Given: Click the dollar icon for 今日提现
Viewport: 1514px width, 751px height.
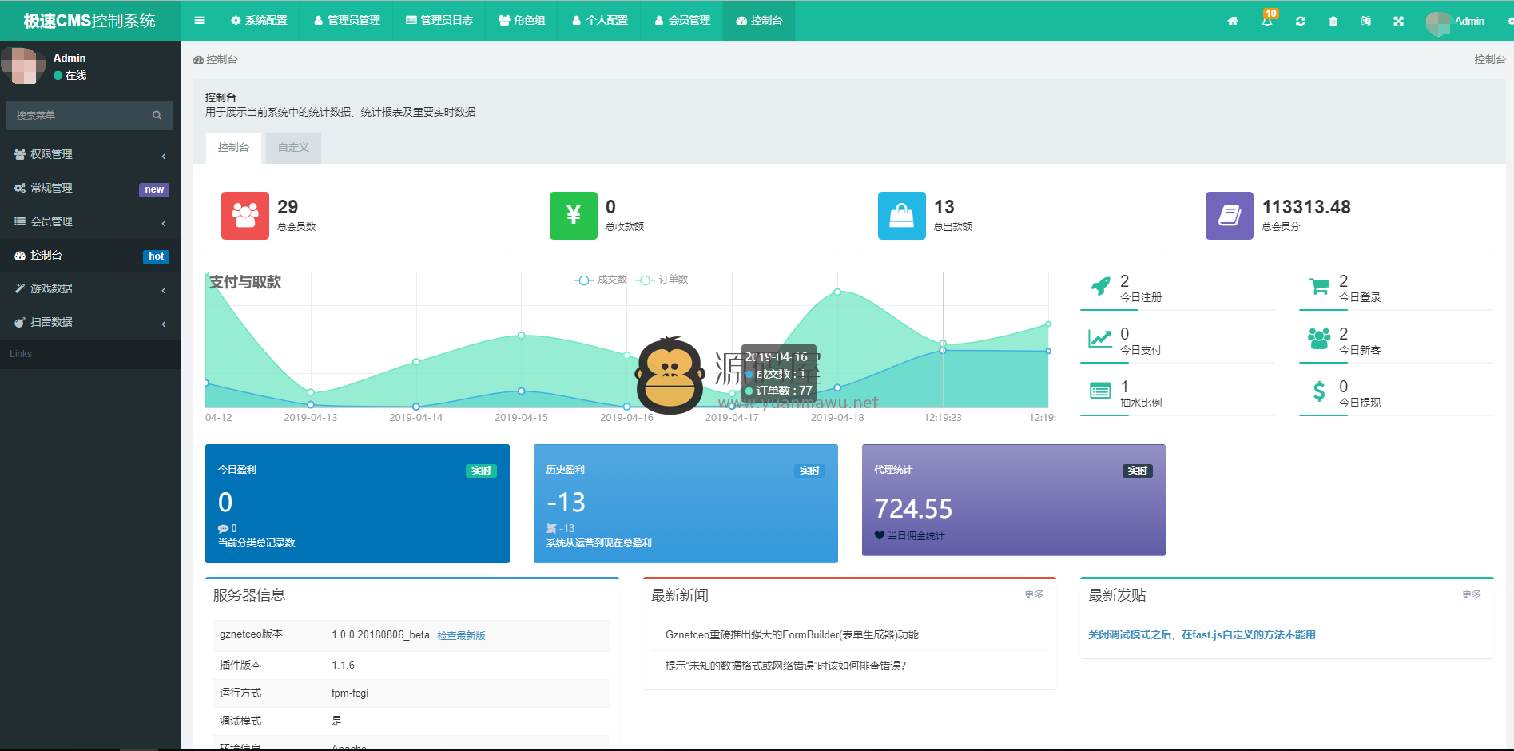Looking at the screenshot, I should pyautogui.click(x=1319, y=391).
